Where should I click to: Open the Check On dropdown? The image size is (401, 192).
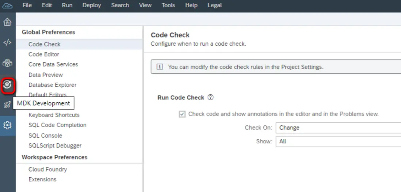338,128
